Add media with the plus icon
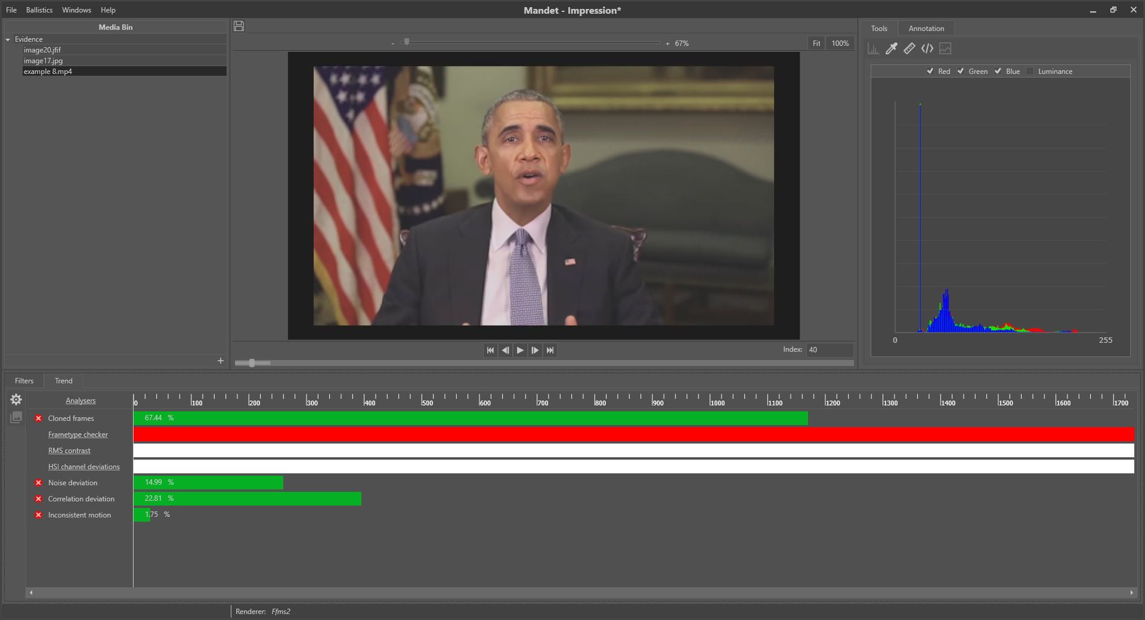Image resolution: width=1145 pixels, height=620 pixels. point(221,361)
